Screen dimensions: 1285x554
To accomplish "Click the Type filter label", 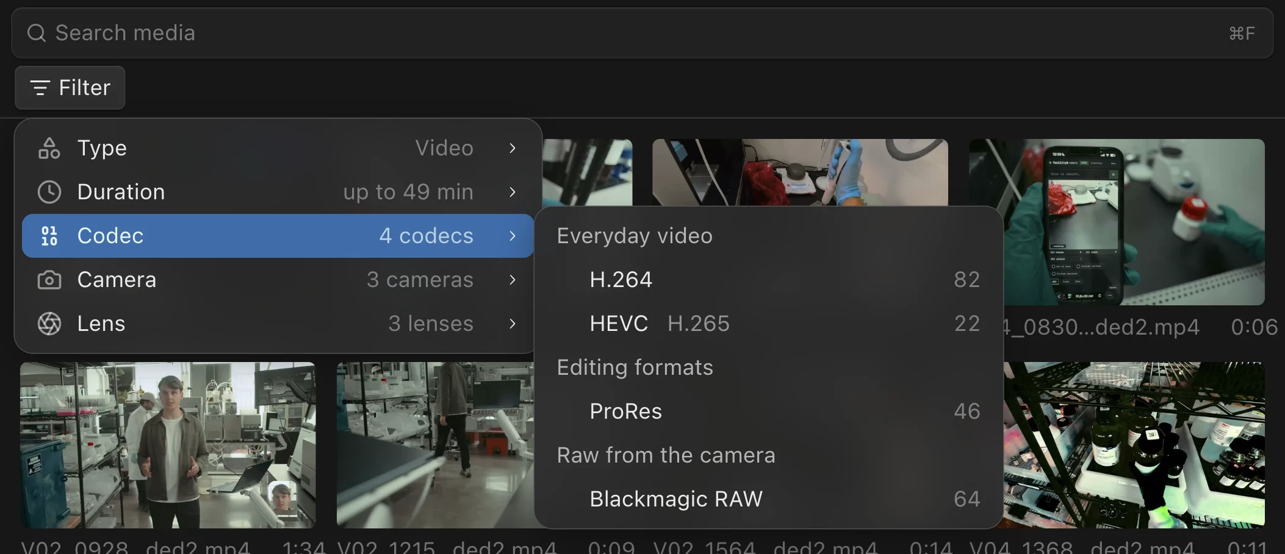I will coord(102,149).
